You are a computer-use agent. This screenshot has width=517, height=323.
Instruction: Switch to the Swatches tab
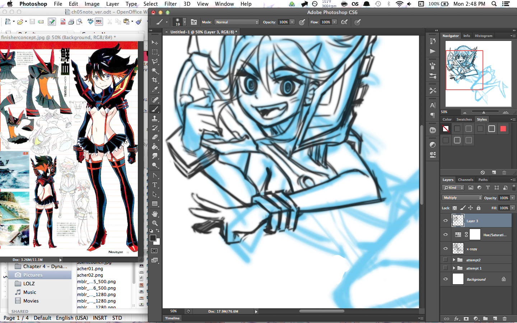464,119
